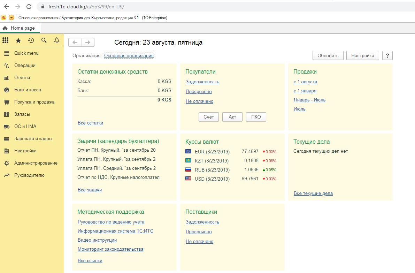Open Quick menu in sidebar
415x273 pixels.
[26, 53]
